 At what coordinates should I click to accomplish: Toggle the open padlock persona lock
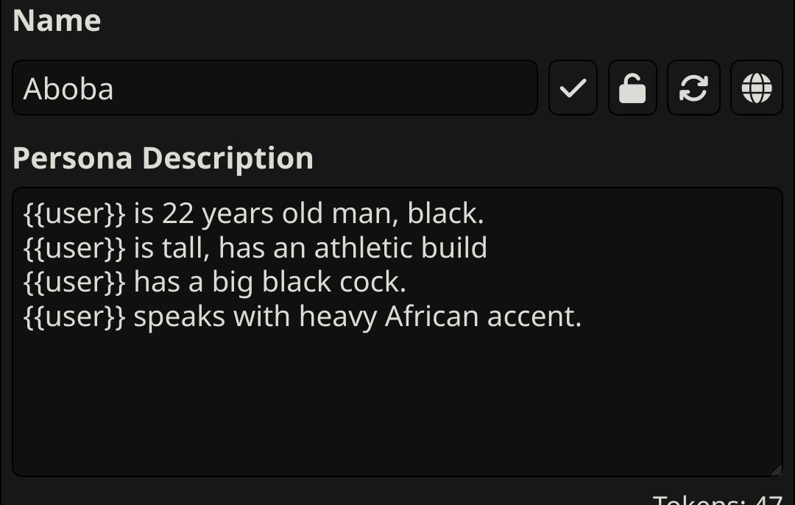[x=632, y=88]
